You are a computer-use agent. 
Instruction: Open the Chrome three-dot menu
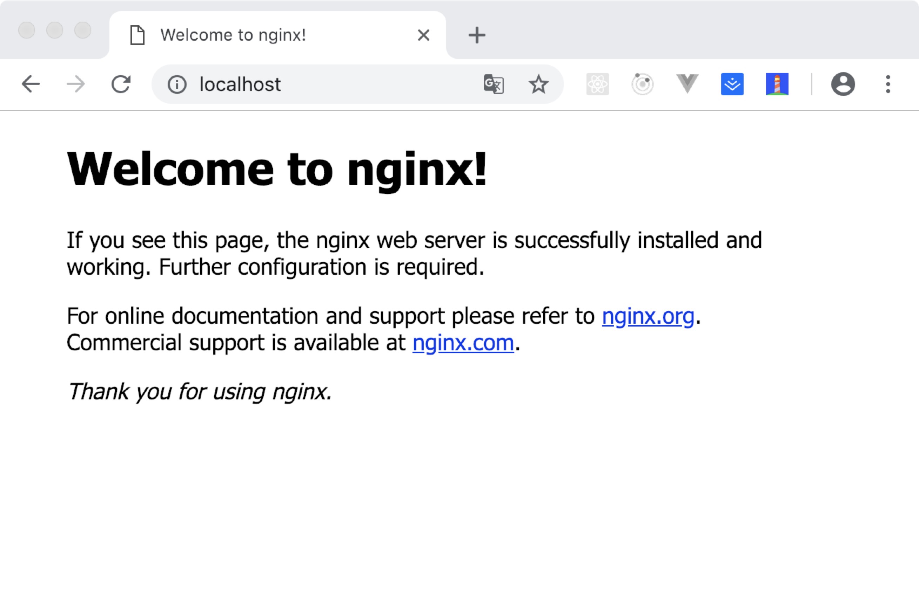(888, 84)
